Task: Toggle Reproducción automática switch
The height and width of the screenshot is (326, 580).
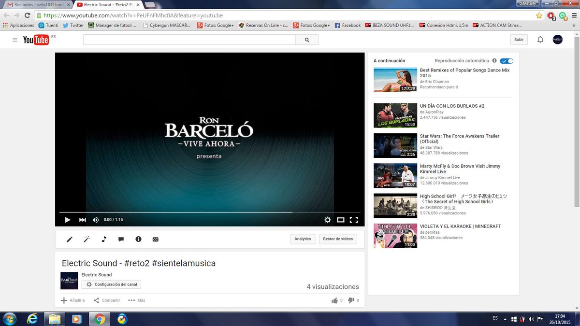Action: (x=507, y=61)
